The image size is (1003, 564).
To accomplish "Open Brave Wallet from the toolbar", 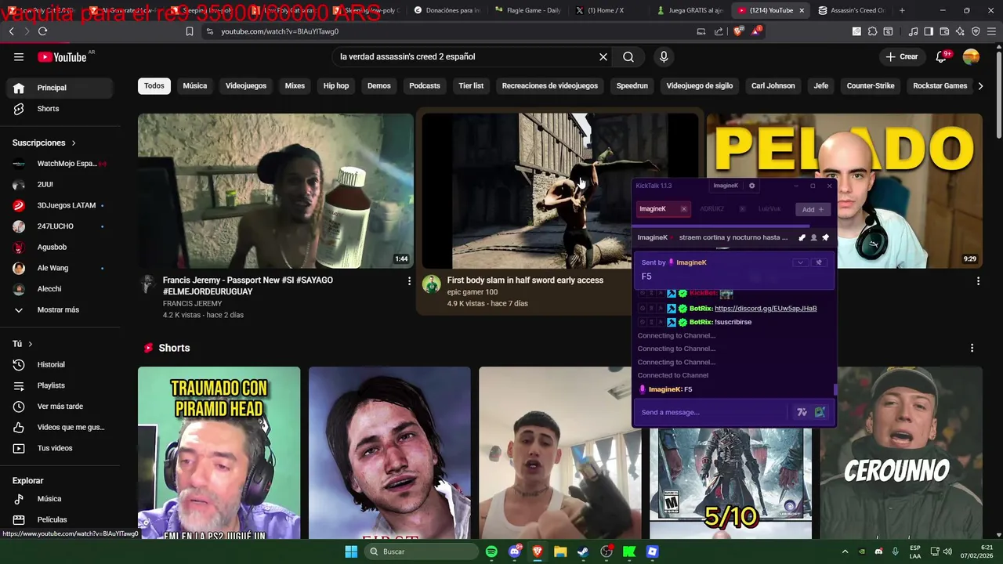I will coord(944,31).
